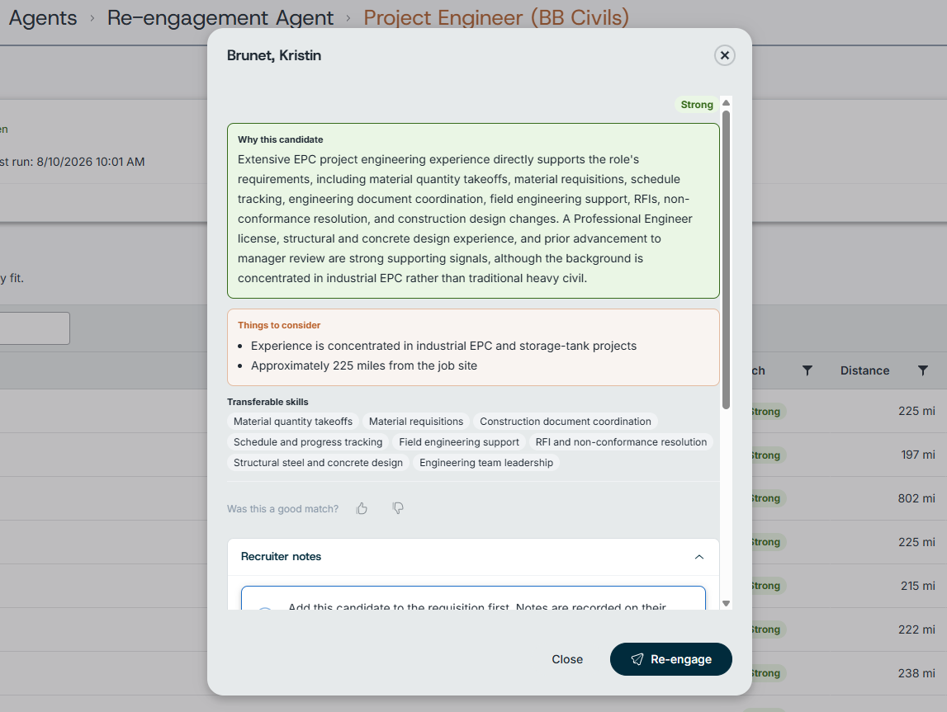Screen dimensions: 947x712
Task: Click the dialog's vertical scrollbar thumb
Action: [x=726, y=259]
